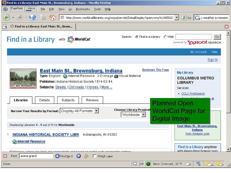
Task: Select the Libraries tab
Action: 21,100
